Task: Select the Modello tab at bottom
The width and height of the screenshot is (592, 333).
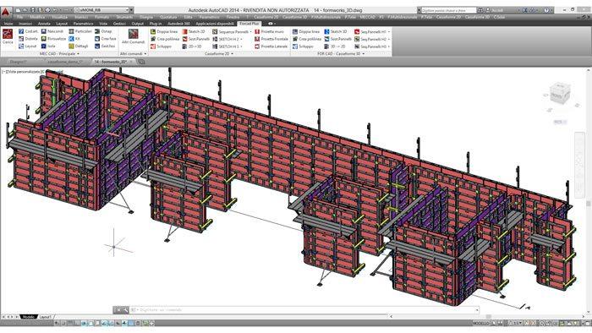Action: [x=28, y=317]
